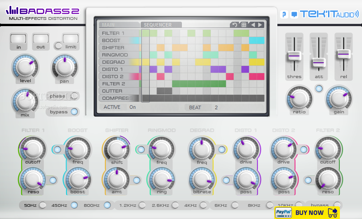Switch to the MAIN tab
This screenshot has width=362, height=219.
[x=119, y=25]
